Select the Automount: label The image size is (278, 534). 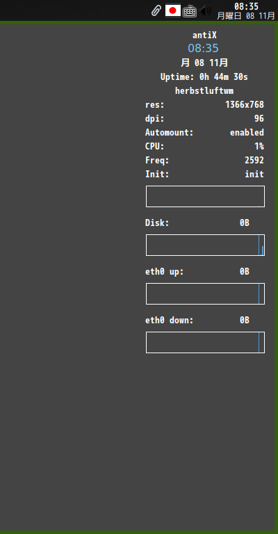pos(170,133)
